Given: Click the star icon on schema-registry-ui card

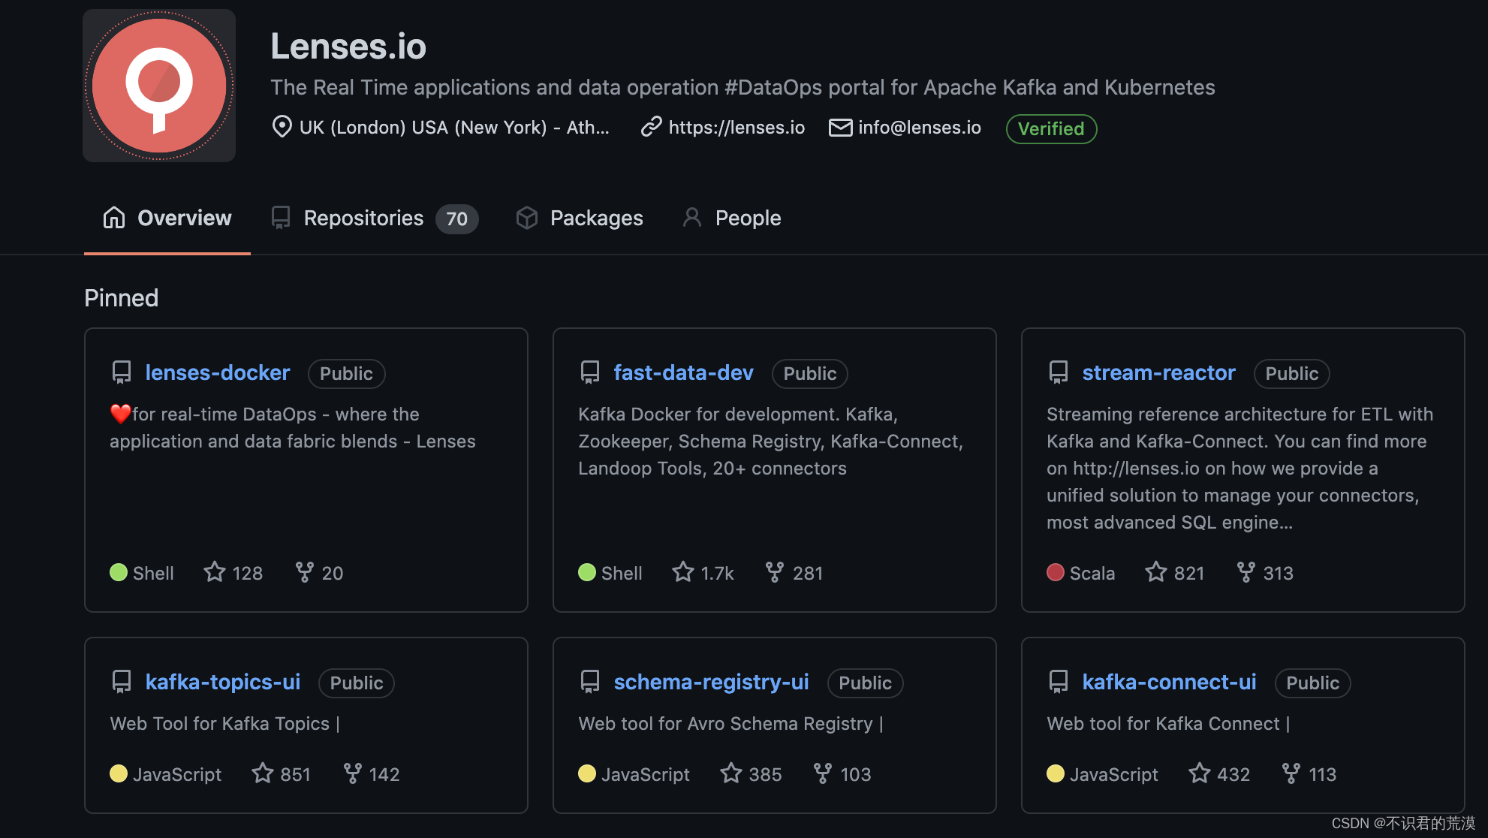Looking at the screenshot, I should (x=730, y=773).
